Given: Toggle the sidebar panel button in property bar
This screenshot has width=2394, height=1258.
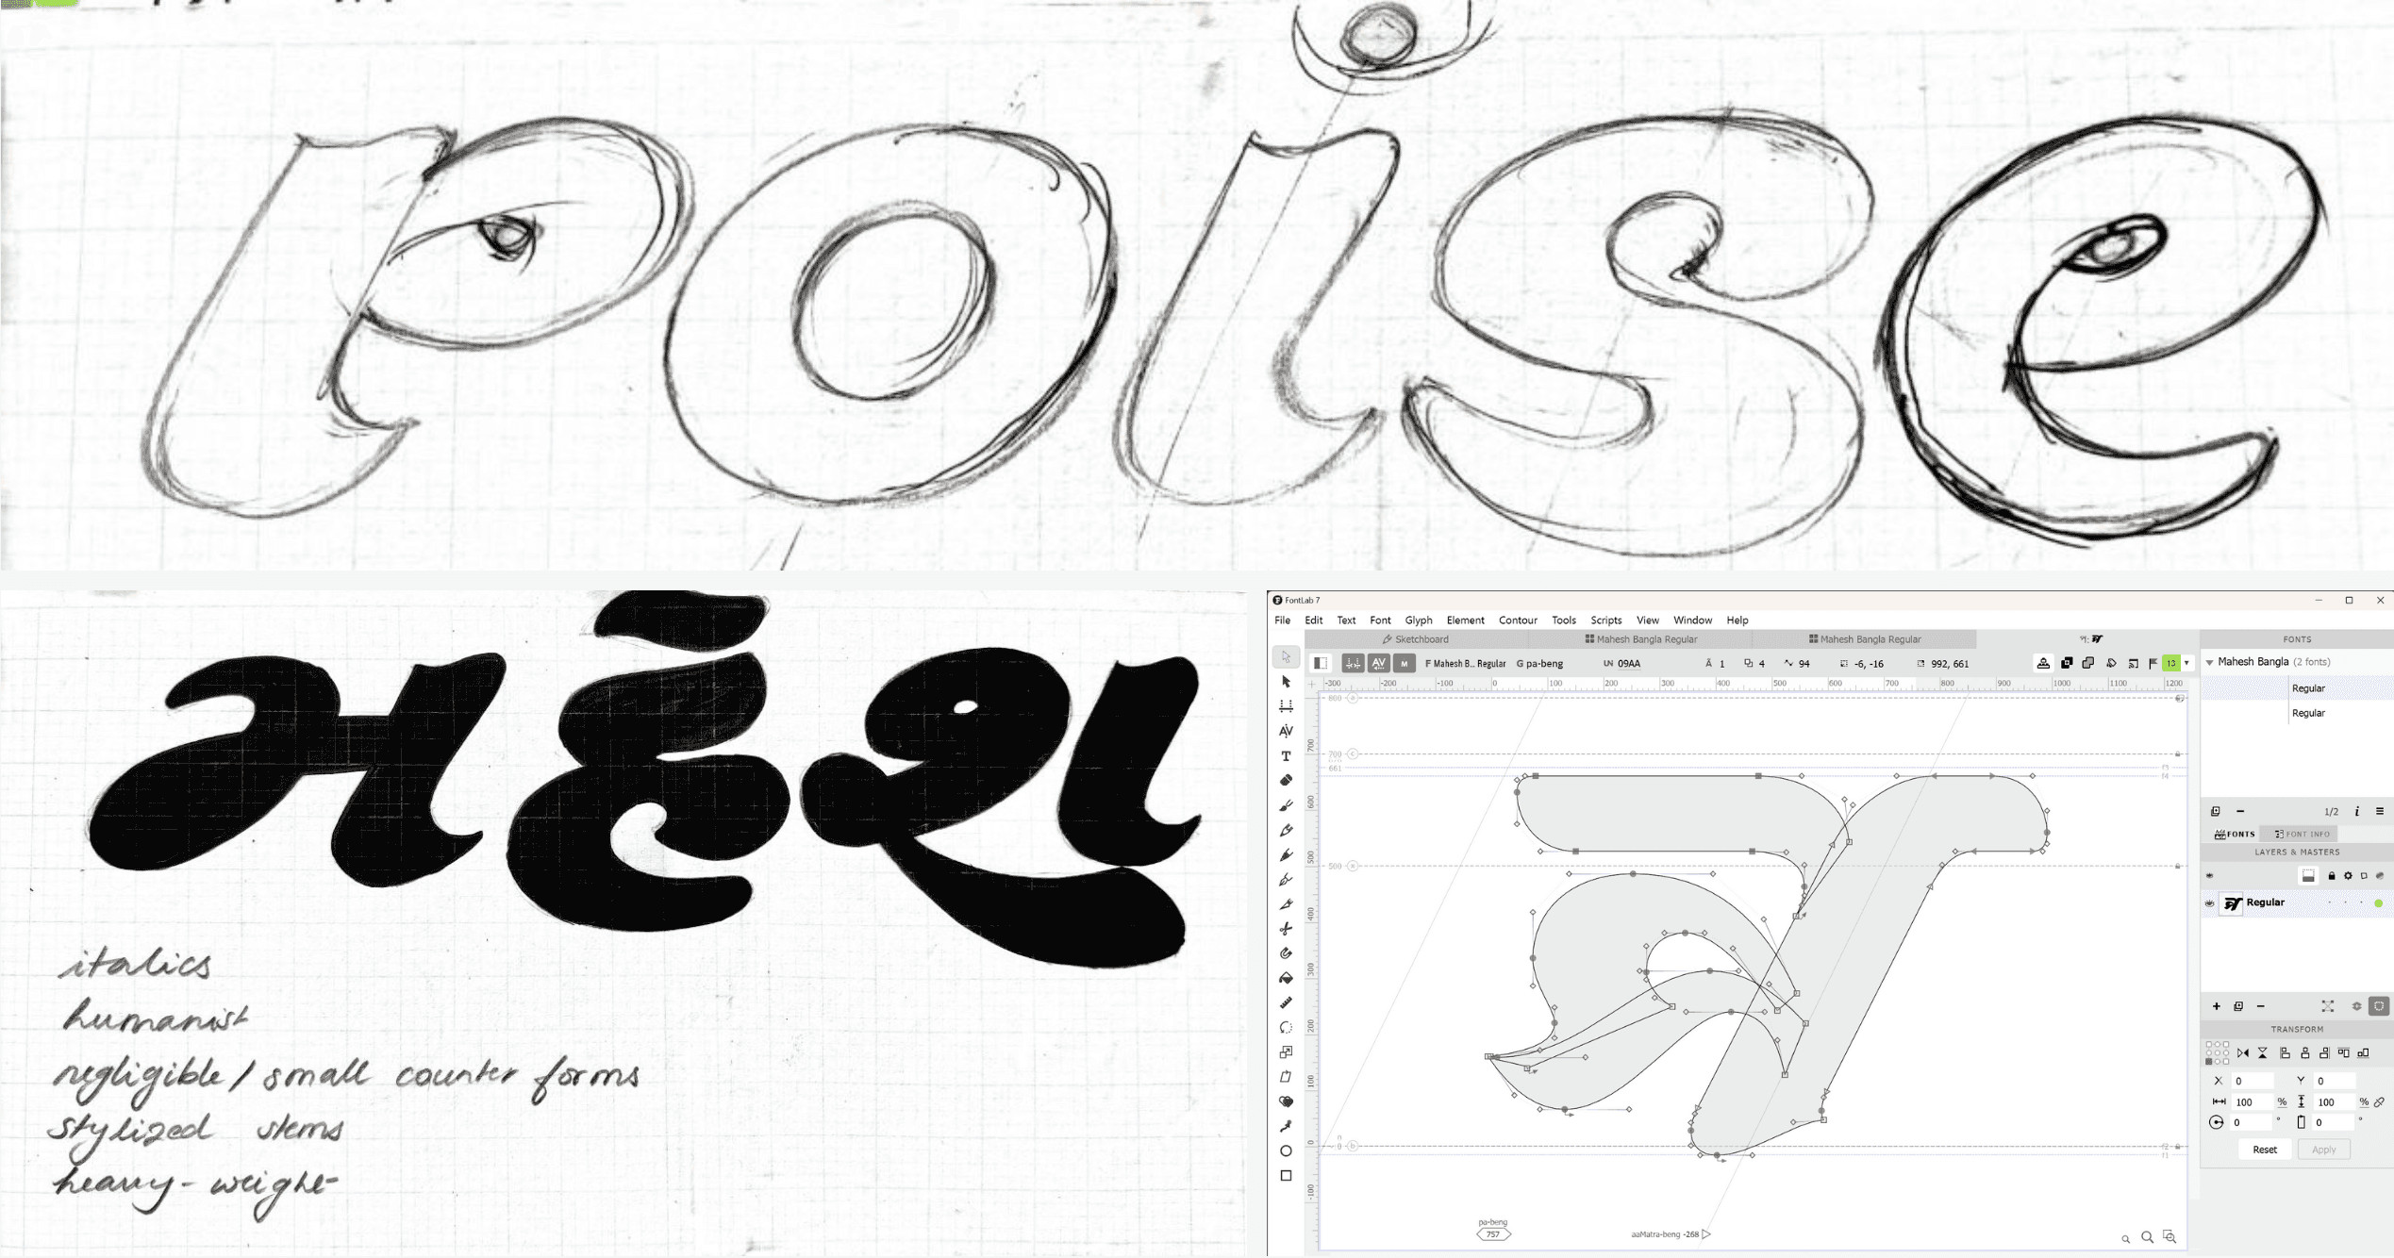Looking at the screenshot, I should (1322, 664).
